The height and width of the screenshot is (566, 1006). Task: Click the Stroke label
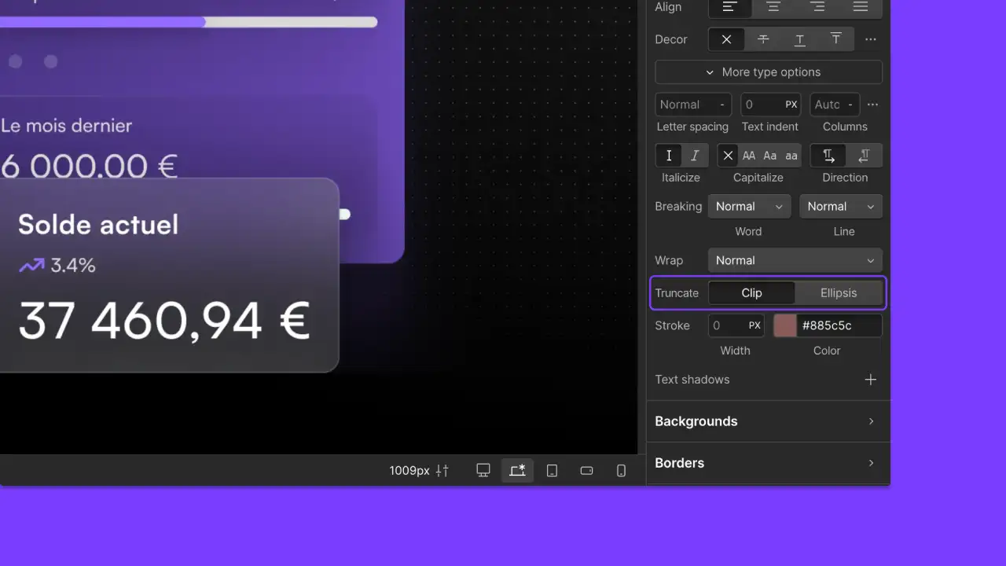pos(672,325)
